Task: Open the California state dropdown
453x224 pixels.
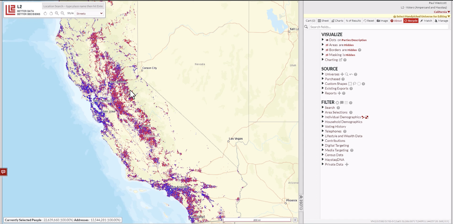Action: [x=442, y=12]
